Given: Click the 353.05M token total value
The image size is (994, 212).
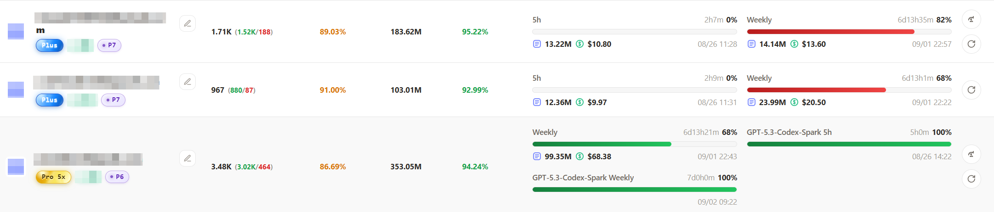Looking at the screenshot, I should click(x=406, y=167).
